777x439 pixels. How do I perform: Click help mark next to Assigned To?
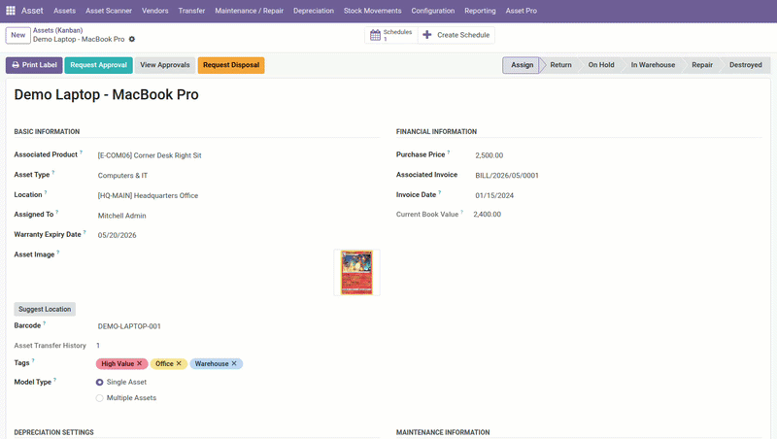click(x=57, y=212)
